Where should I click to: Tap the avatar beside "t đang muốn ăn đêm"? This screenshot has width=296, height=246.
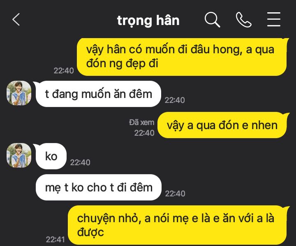pyautogui.click(x=19, y=93)
